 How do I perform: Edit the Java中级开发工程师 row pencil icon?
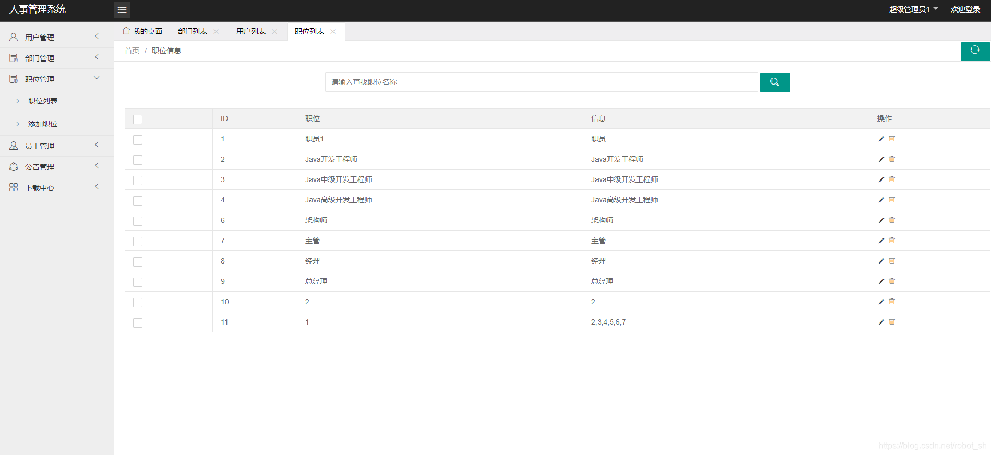click(881, 179)
